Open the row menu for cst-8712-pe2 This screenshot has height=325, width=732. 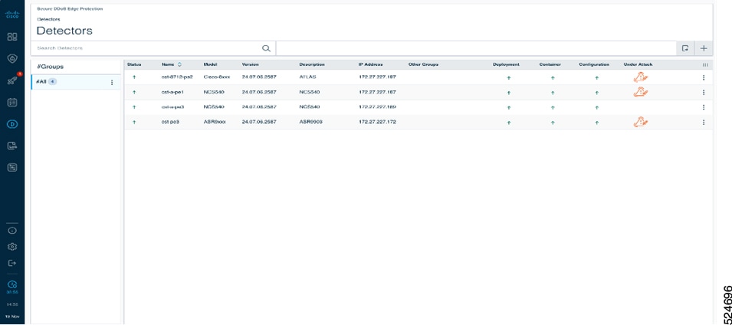(x=704, y=77)
